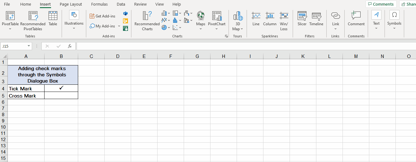The width and height of the screenshot is (416, 162).
Task: Switch to the View tab
Action: pyautogui.click(x=159, y=4)
